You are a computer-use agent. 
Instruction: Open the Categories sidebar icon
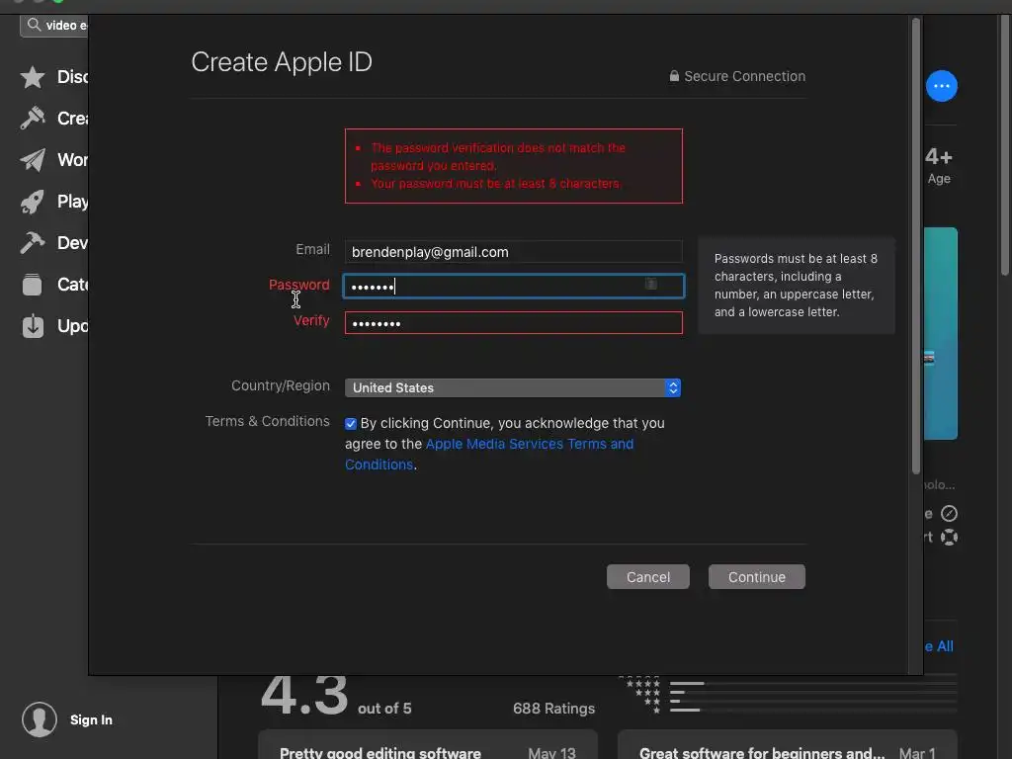tap(33, 285)
